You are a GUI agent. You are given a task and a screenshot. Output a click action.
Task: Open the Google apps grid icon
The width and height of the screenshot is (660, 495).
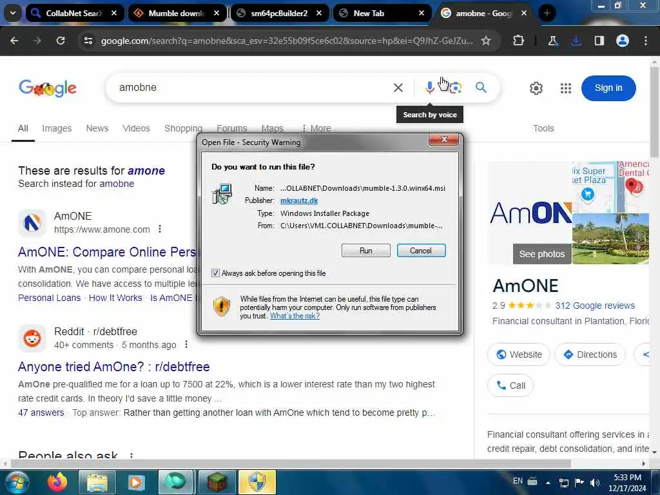(566, 88)
